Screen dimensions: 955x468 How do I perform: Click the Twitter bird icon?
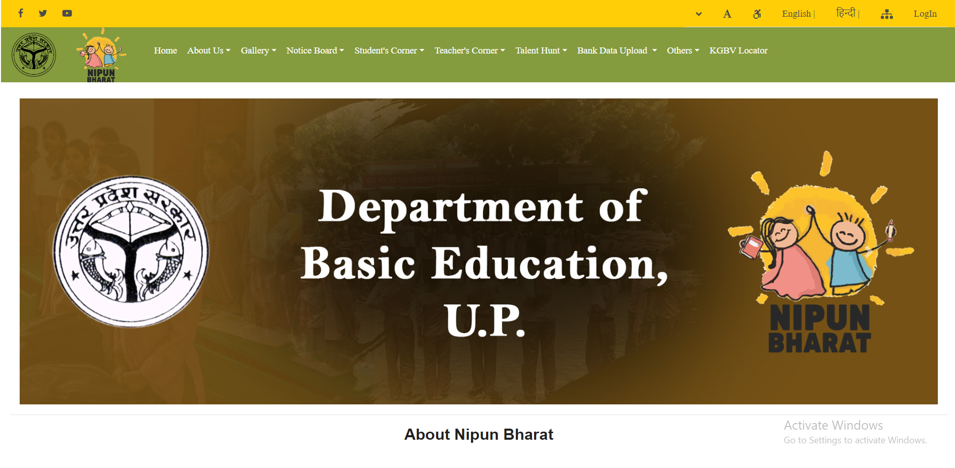(x=43, y=13)
